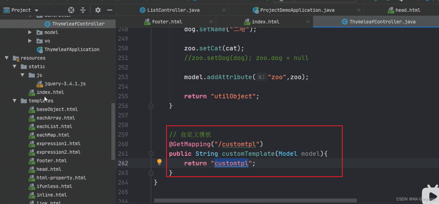Collapse the resources folder arrow
The image size is (439, 204).
tap(7, 58)
